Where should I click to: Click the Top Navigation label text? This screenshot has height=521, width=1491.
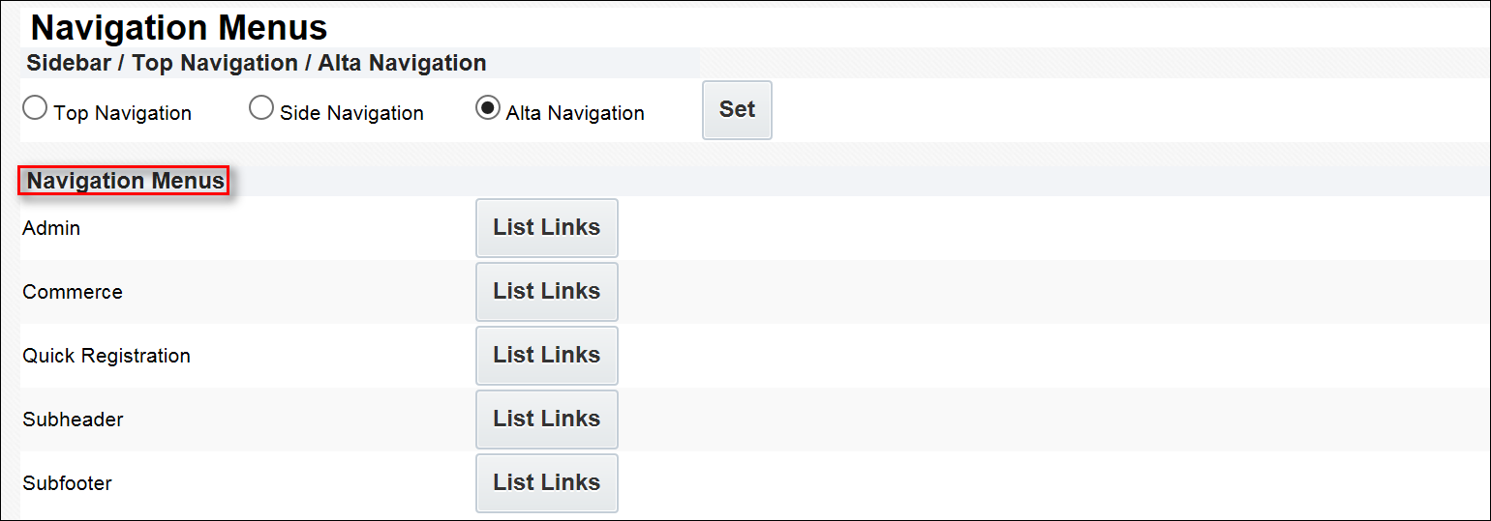123,113
